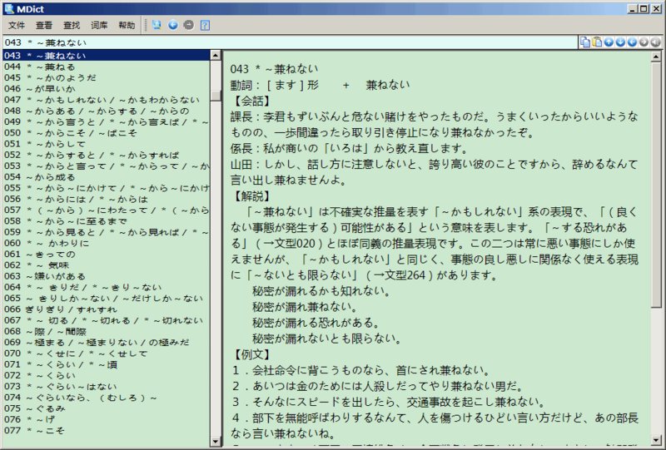666x450 pixels.
Task: Open help via question mark icon
Action: (x=204, y=25)
